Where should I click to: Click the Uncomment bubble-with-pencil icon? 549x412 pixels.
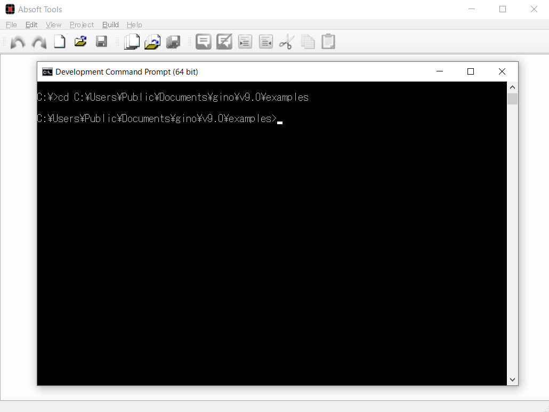click(x=224, y=42)
